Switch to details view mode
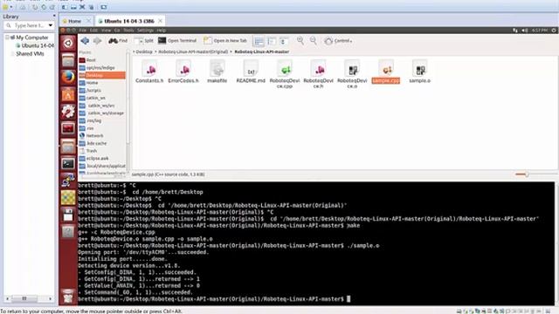Viewport: 559px width, 314px height. coord(284,41)
